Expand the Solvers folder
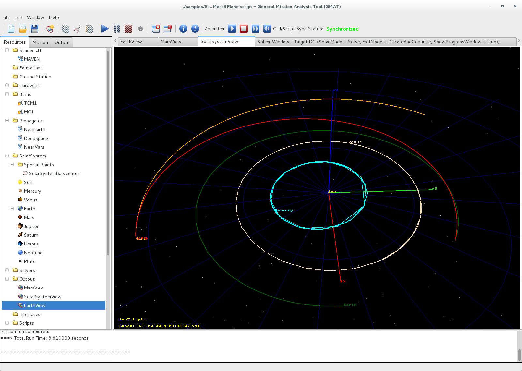Viewport: 522px width, 371px height. pyautogui.click(x=7, y=270)
